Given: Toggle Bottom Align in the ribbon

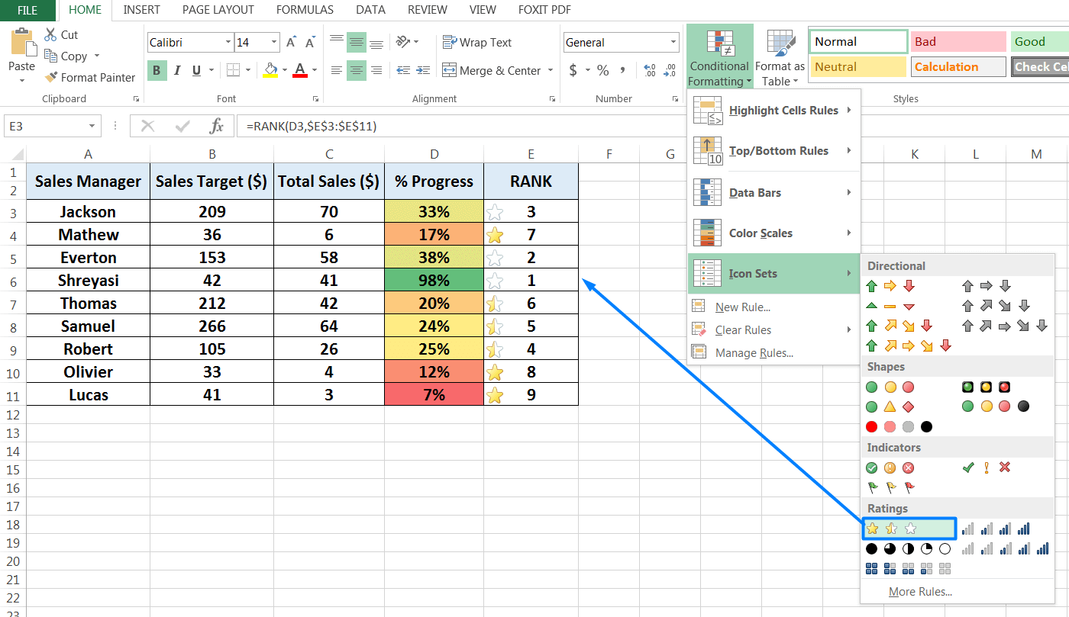Looking at the screenshot, I should pos(376,43).
